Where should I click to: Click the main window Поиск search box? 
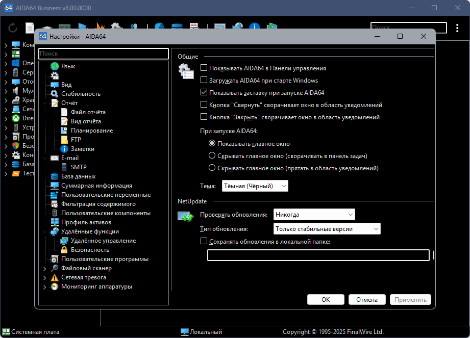[409, 28]
